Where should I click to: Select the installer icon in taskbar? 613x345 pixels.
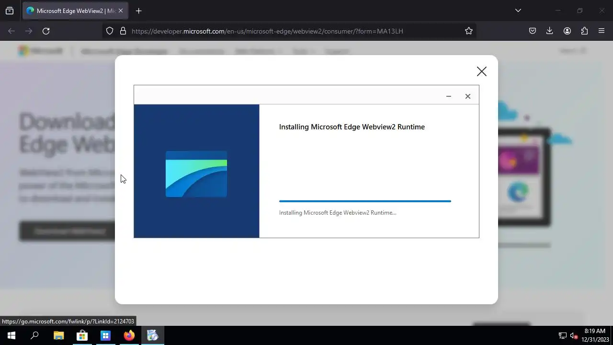pos(152,335)
